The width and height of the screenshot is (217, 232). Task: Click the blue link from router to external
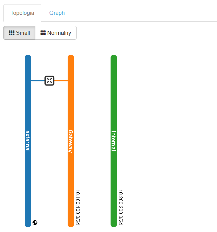(x=38, y=81)
